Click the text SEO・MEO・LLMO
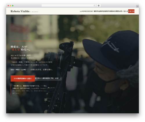Image resolution: width=145 pixels, height=122 pixels. tap(18, 70)
